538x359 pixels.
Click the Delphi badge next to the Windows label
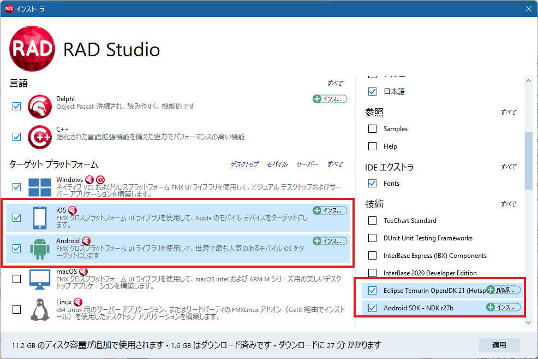(89, 180)
